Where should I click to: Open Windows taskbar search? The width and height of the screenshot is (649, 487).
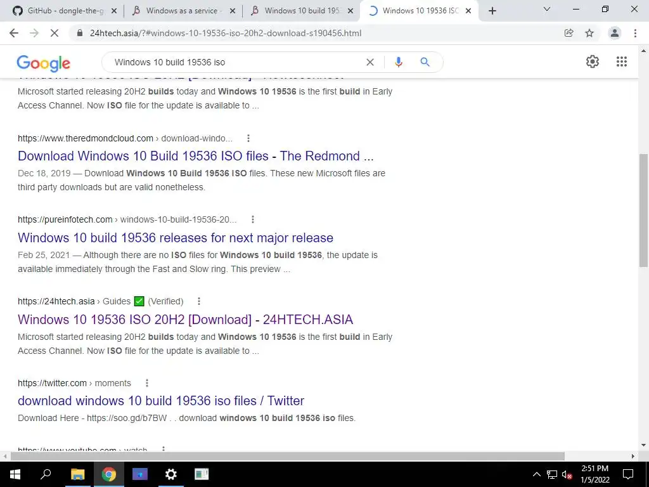point(46,474)
